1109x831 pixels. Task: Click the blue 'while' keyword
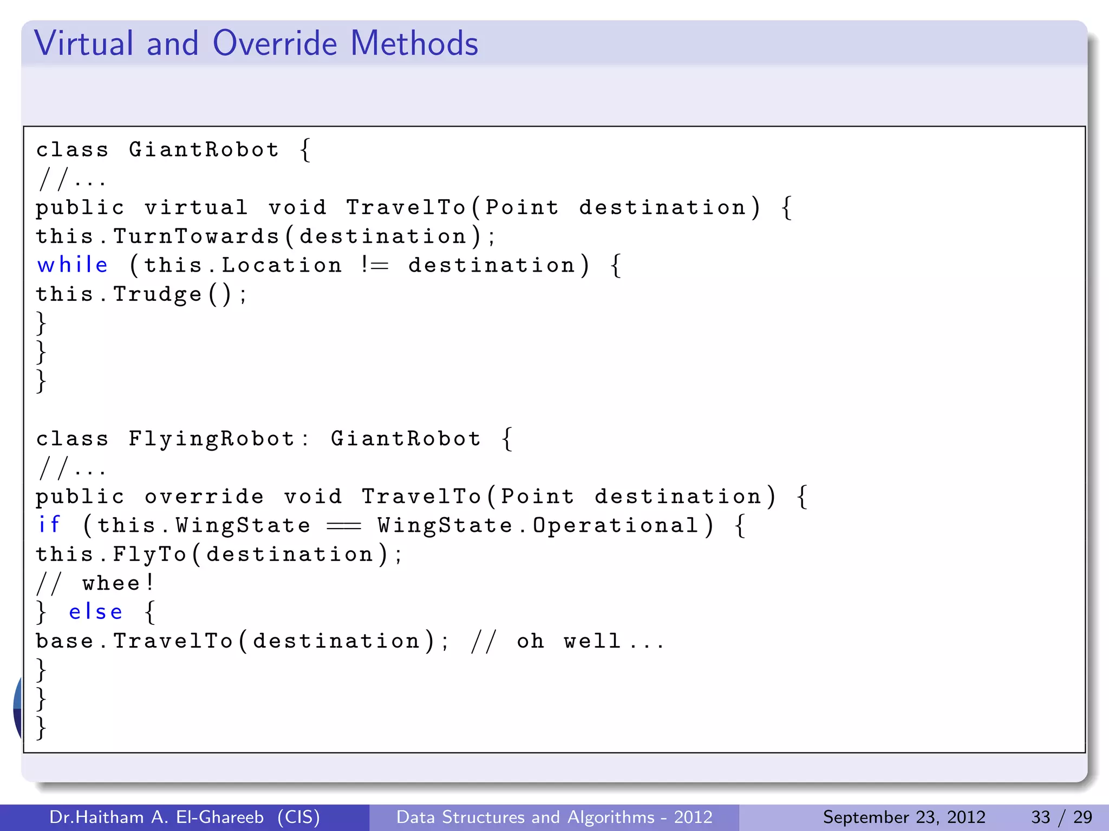73,265
